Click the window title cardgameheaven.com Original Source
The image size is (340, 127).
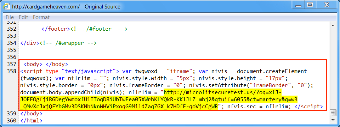tap(66, 7)
